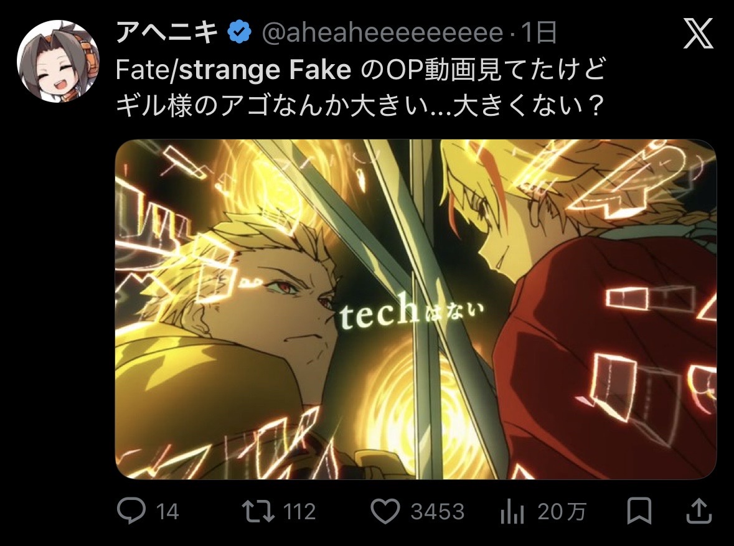Open the 1日 timestamp link
Screen dimensions: 734x546
538,32
